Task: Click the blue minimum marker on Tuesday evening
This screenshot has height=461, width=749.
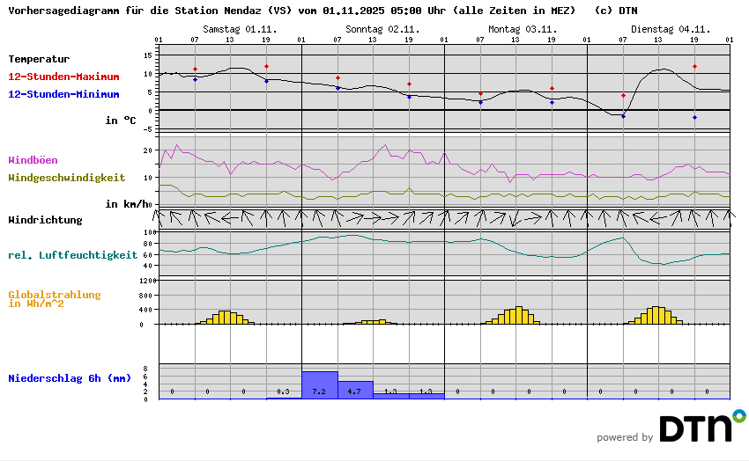Action: coord(694,117)
